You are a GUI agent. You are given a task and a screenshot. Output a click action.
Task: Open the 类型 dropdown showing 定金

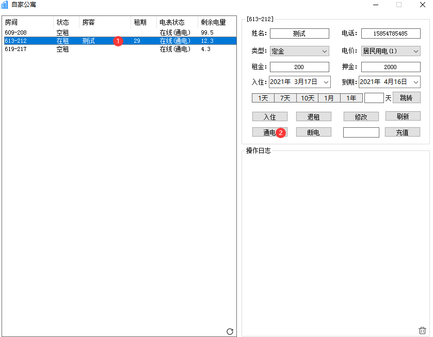click(x=299, y=51)
